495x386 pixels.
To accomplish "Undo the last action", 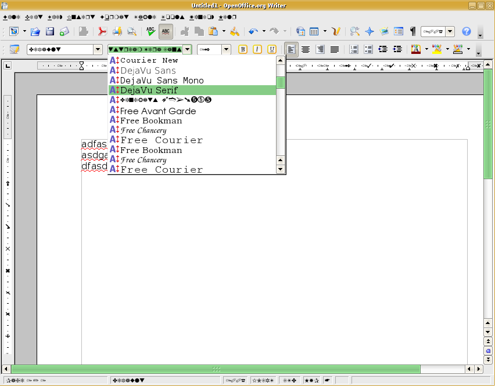I will 253,31.
